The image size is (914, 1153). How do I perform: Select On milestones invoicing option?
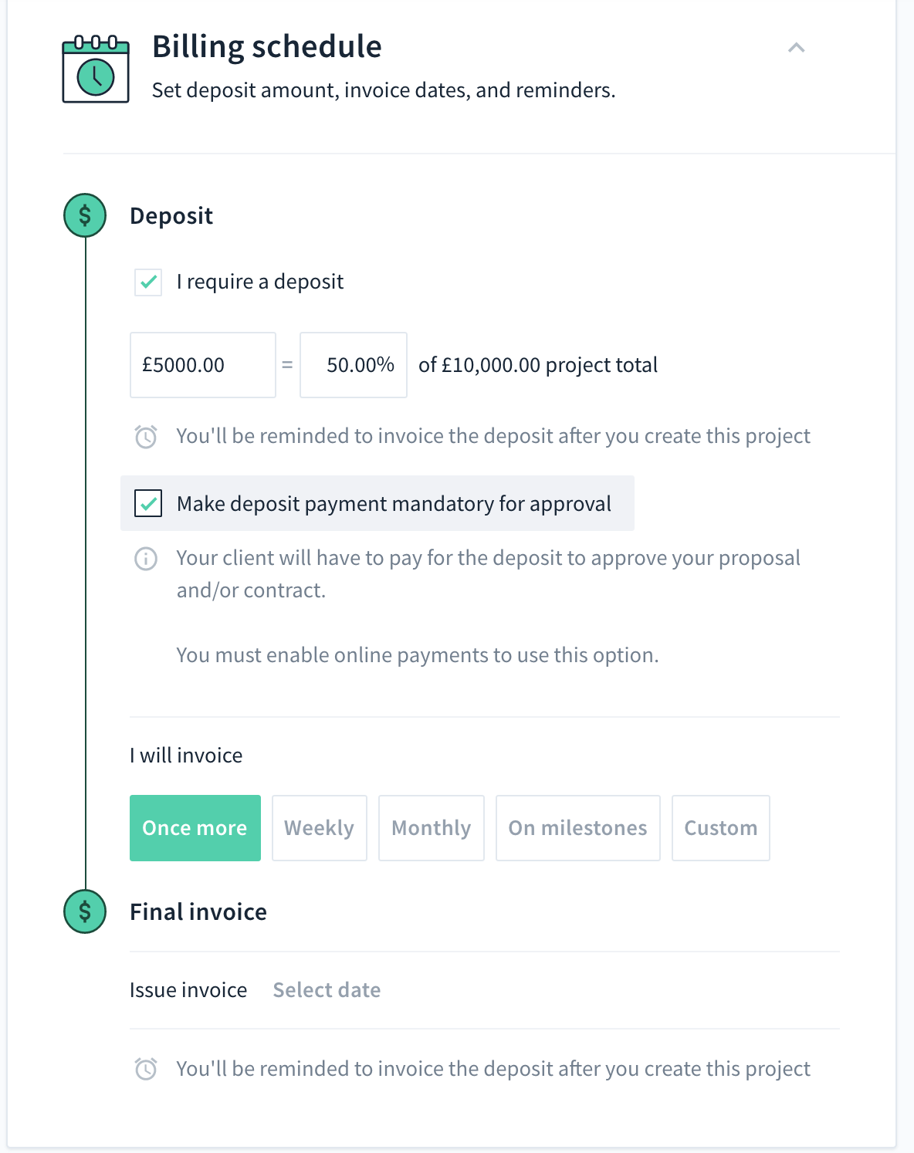578,828
